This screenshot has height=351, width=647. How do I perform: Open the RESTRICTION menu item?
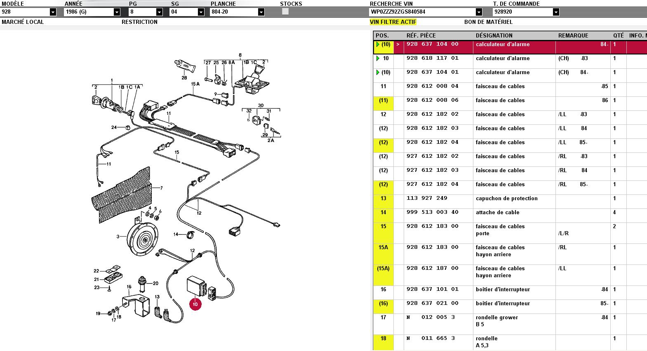(x=139, y=22)
